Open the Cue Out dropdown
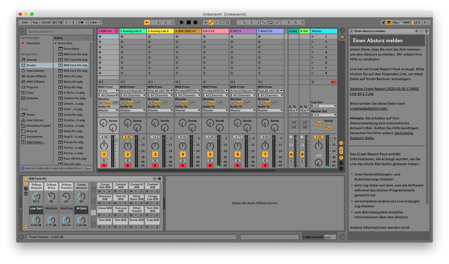Viewport: 449px width, 264px height. [x=324, y=106]
